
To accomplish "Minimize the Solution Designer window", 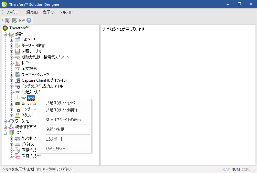I will point(228,4).
